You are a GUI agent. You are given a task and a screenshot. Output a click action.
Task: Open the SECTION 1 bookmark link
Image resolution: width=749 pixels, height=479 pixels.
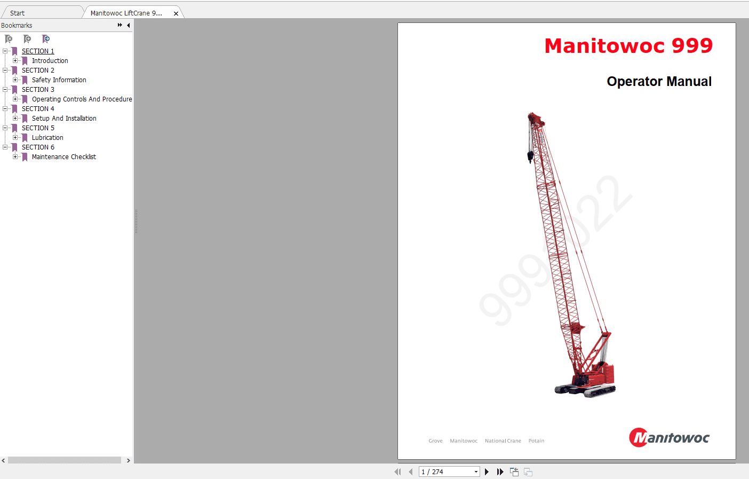(38, 51)
